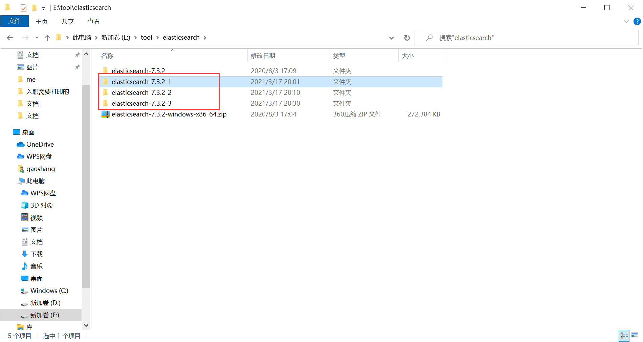Open 新加卷 (E:) drive in sidebar
The height and width of the screenshot is (342, 643).
[41, 315]
